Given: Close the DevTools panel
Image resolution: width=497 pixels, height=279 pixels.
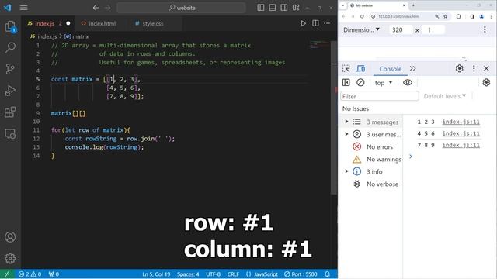Looking at the screenshot, I should tap(486, 69).
